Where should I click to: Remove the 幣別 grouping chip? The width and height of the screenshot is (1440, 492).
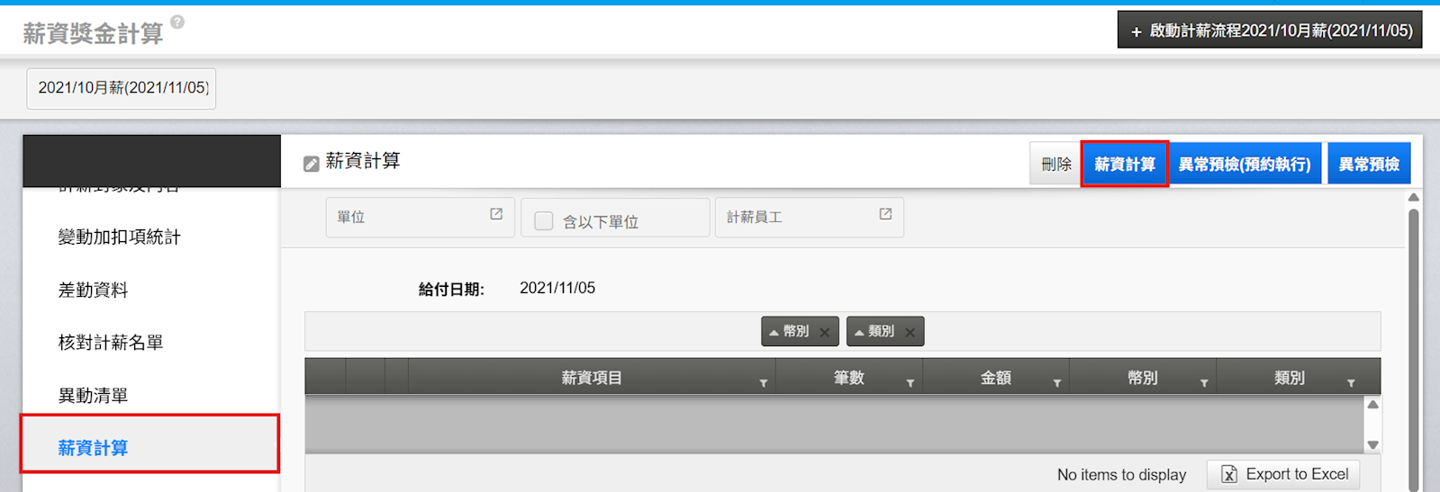tap(825, 332)
